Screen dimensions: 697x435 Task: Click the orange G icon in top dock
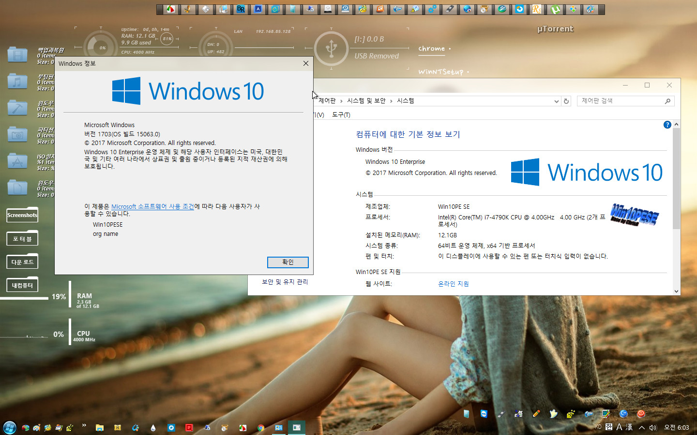pyautogui.click(x=380, y=9)
